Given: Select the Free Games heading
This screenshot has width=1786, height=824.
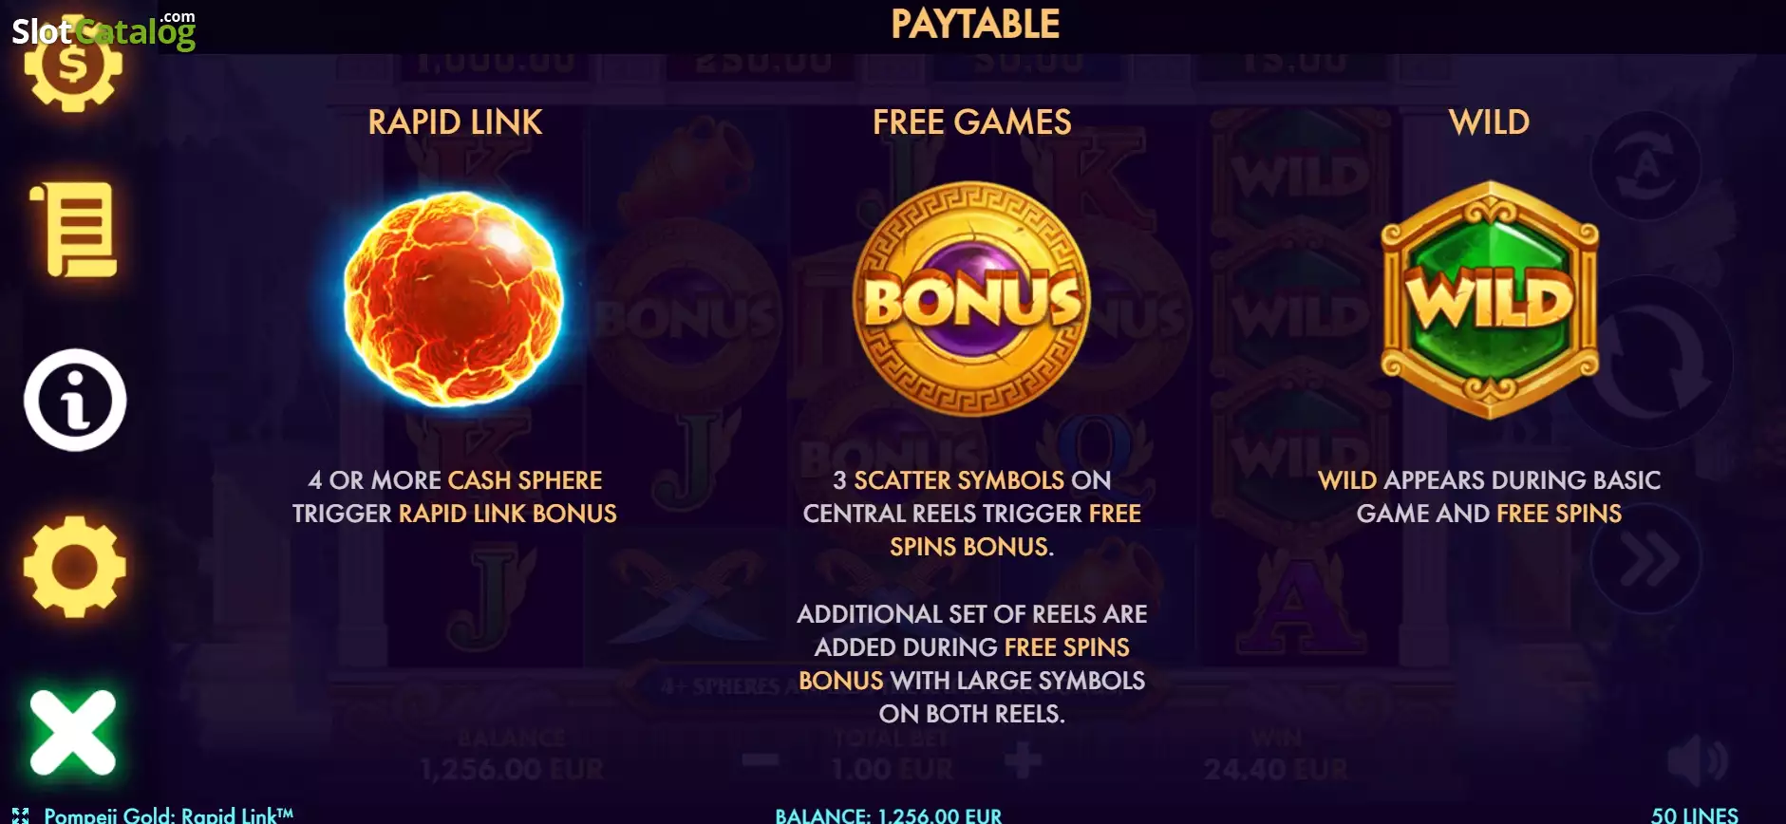Looking at the screenshot, I should tap(971, 122).
